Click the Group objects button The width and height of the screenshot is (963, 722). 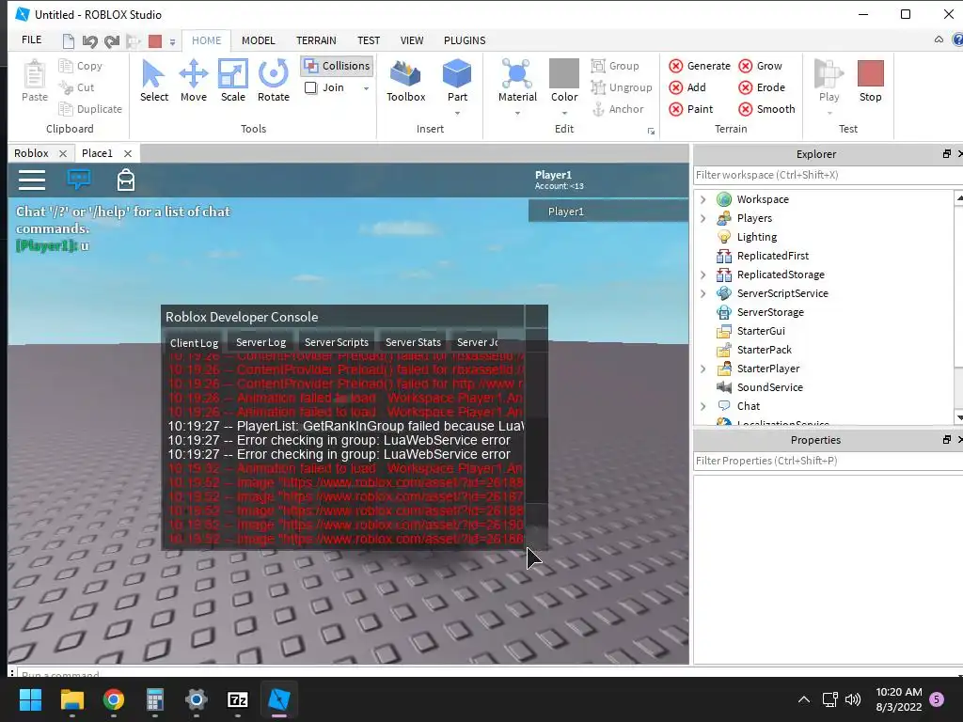click(x=615, y=66)
